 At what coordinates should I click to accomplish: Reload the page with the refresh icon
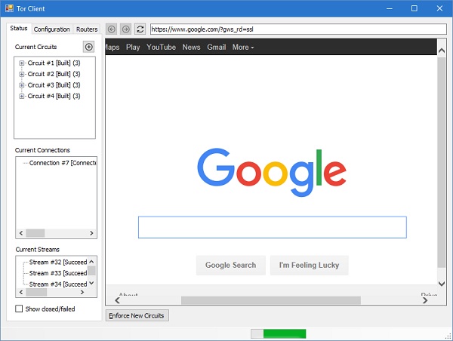140,29
